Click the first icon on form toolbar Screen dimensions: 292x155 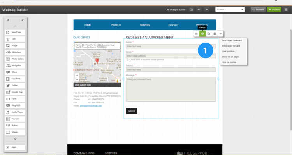(196, 34)
